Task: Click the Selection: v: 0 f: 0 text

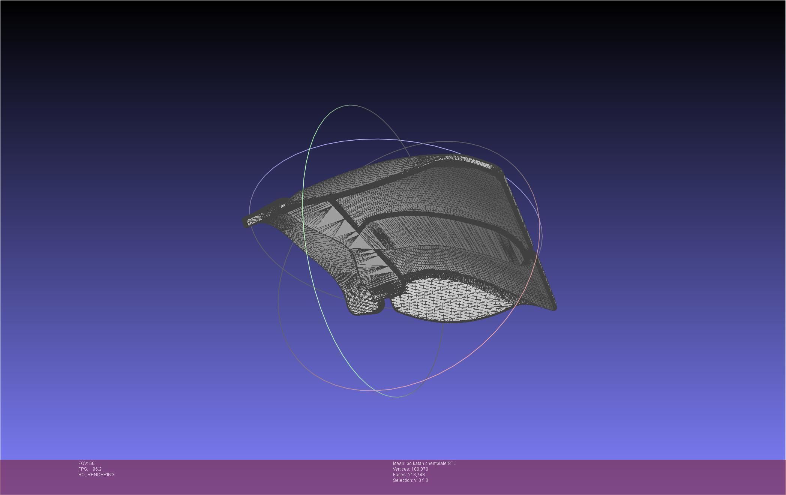Action: [x=410, y=480]
